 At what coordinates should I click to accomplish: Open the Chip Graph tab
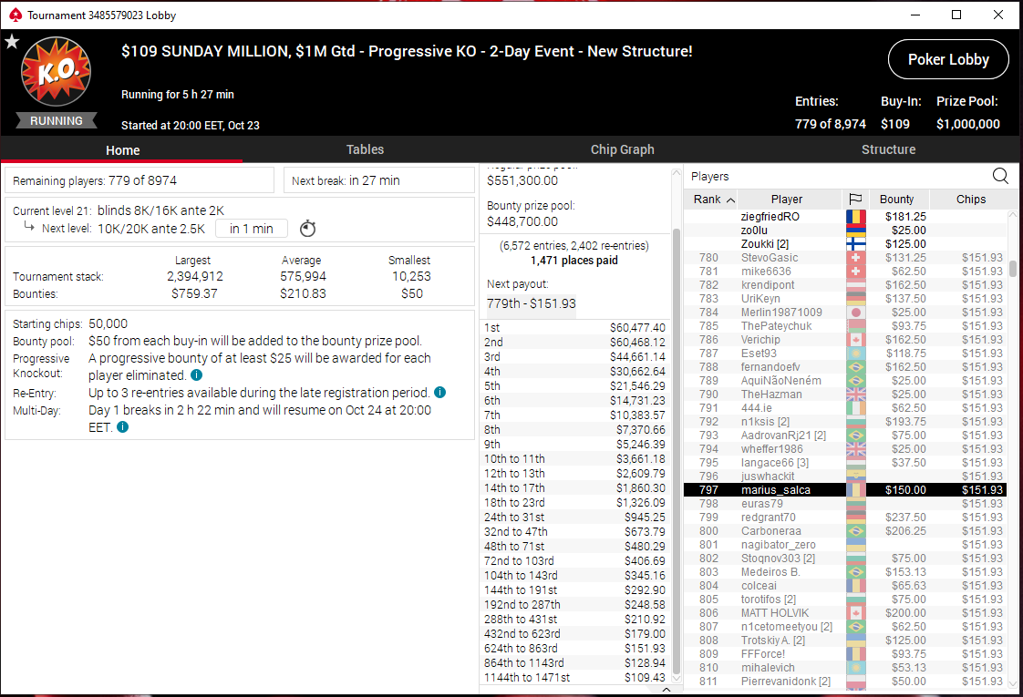click(x=623, y=149)
